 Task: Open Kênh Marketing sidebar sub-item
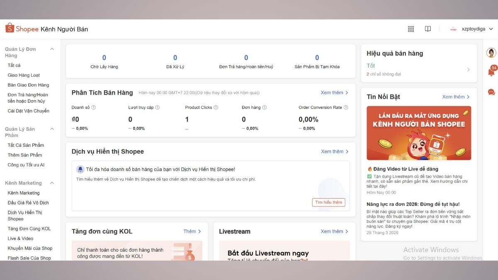coord(24,193)
